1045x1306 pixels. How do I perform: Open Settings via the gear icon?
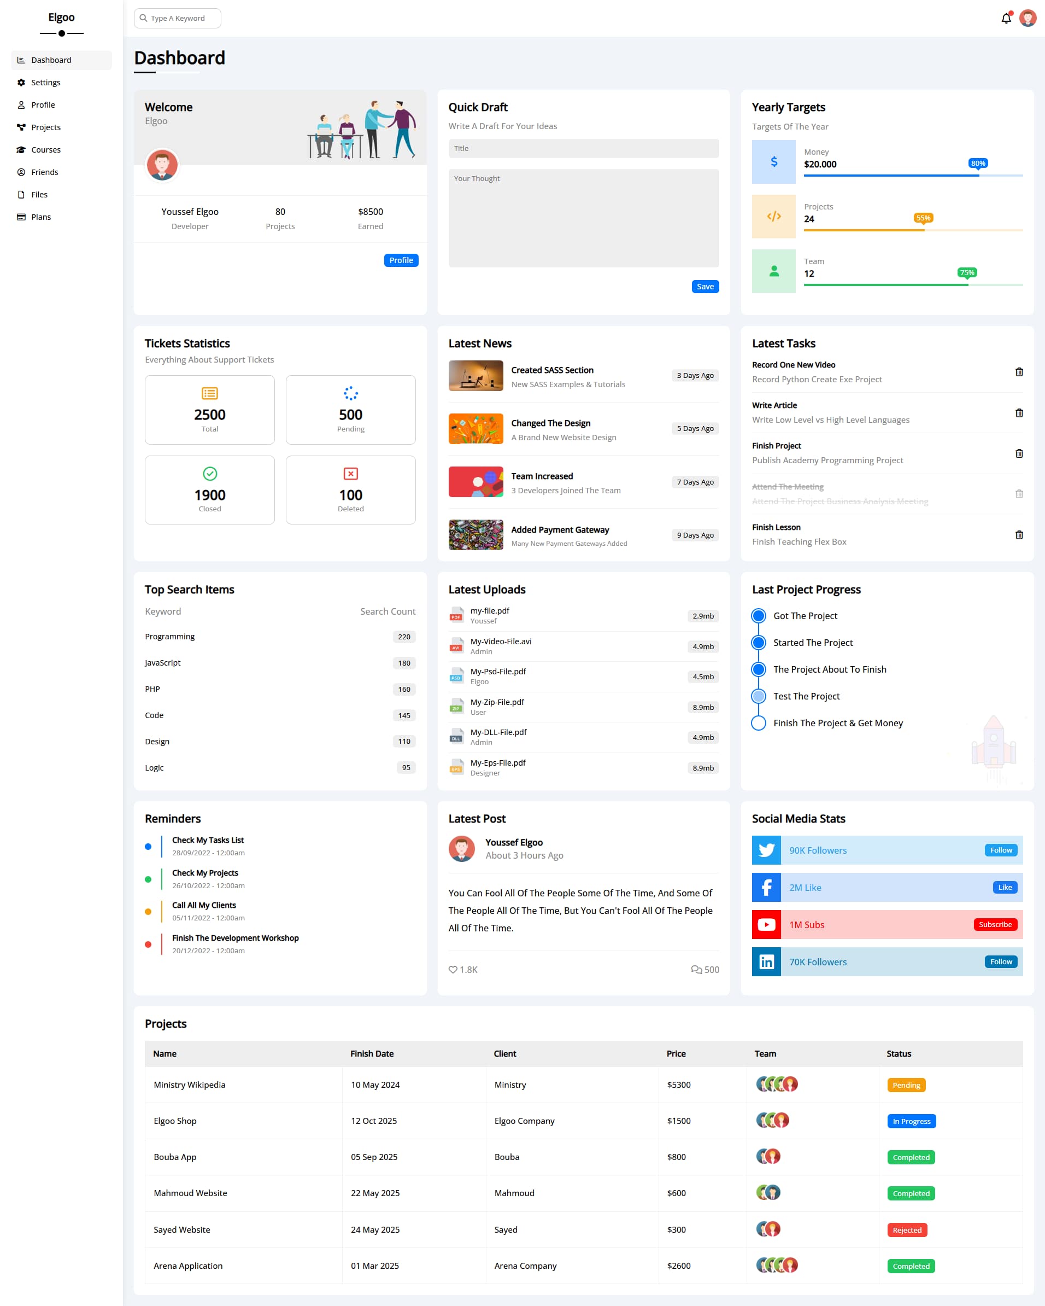tap(21, 82)
